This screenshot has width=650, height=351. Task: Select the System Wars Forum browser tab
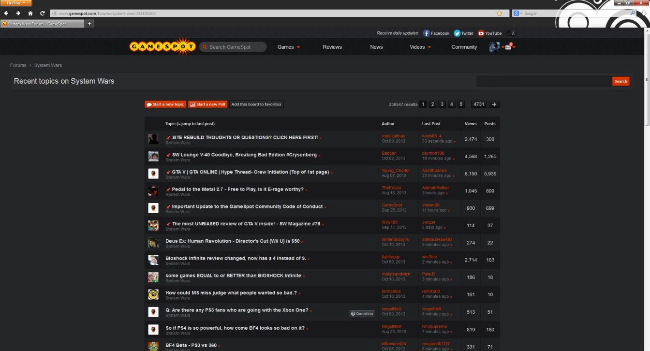[41, 23]
